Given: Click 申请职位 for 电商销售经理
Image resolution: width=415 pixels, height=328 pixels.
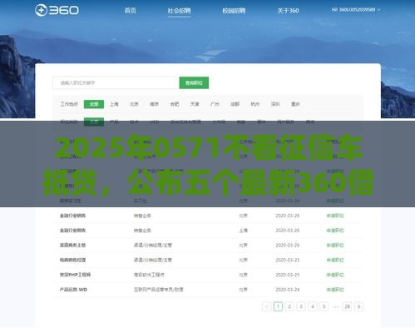Looking at the screenshot, I should pos(335,260).
